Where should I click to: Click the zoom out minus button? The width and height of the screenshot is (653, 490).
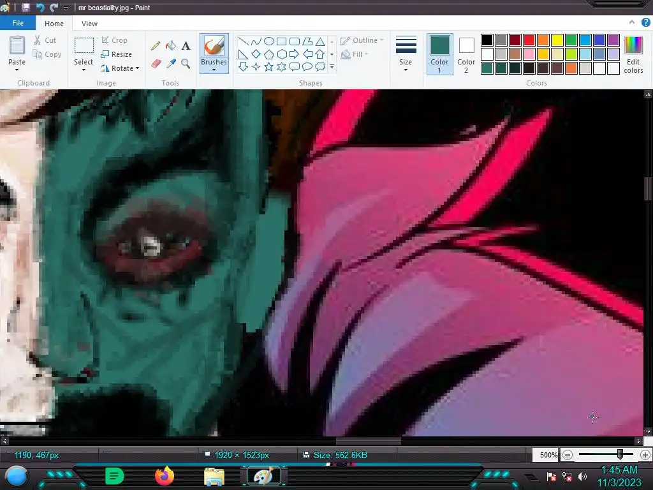[x=568, y=455]
